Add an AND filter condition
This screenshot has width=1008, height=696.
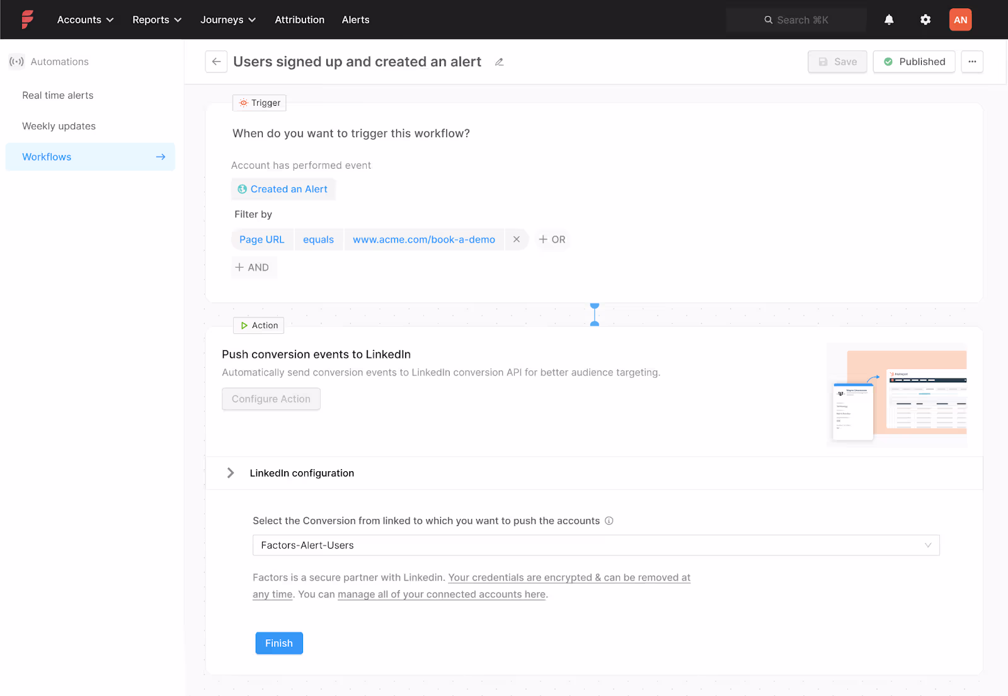(253, 267)
